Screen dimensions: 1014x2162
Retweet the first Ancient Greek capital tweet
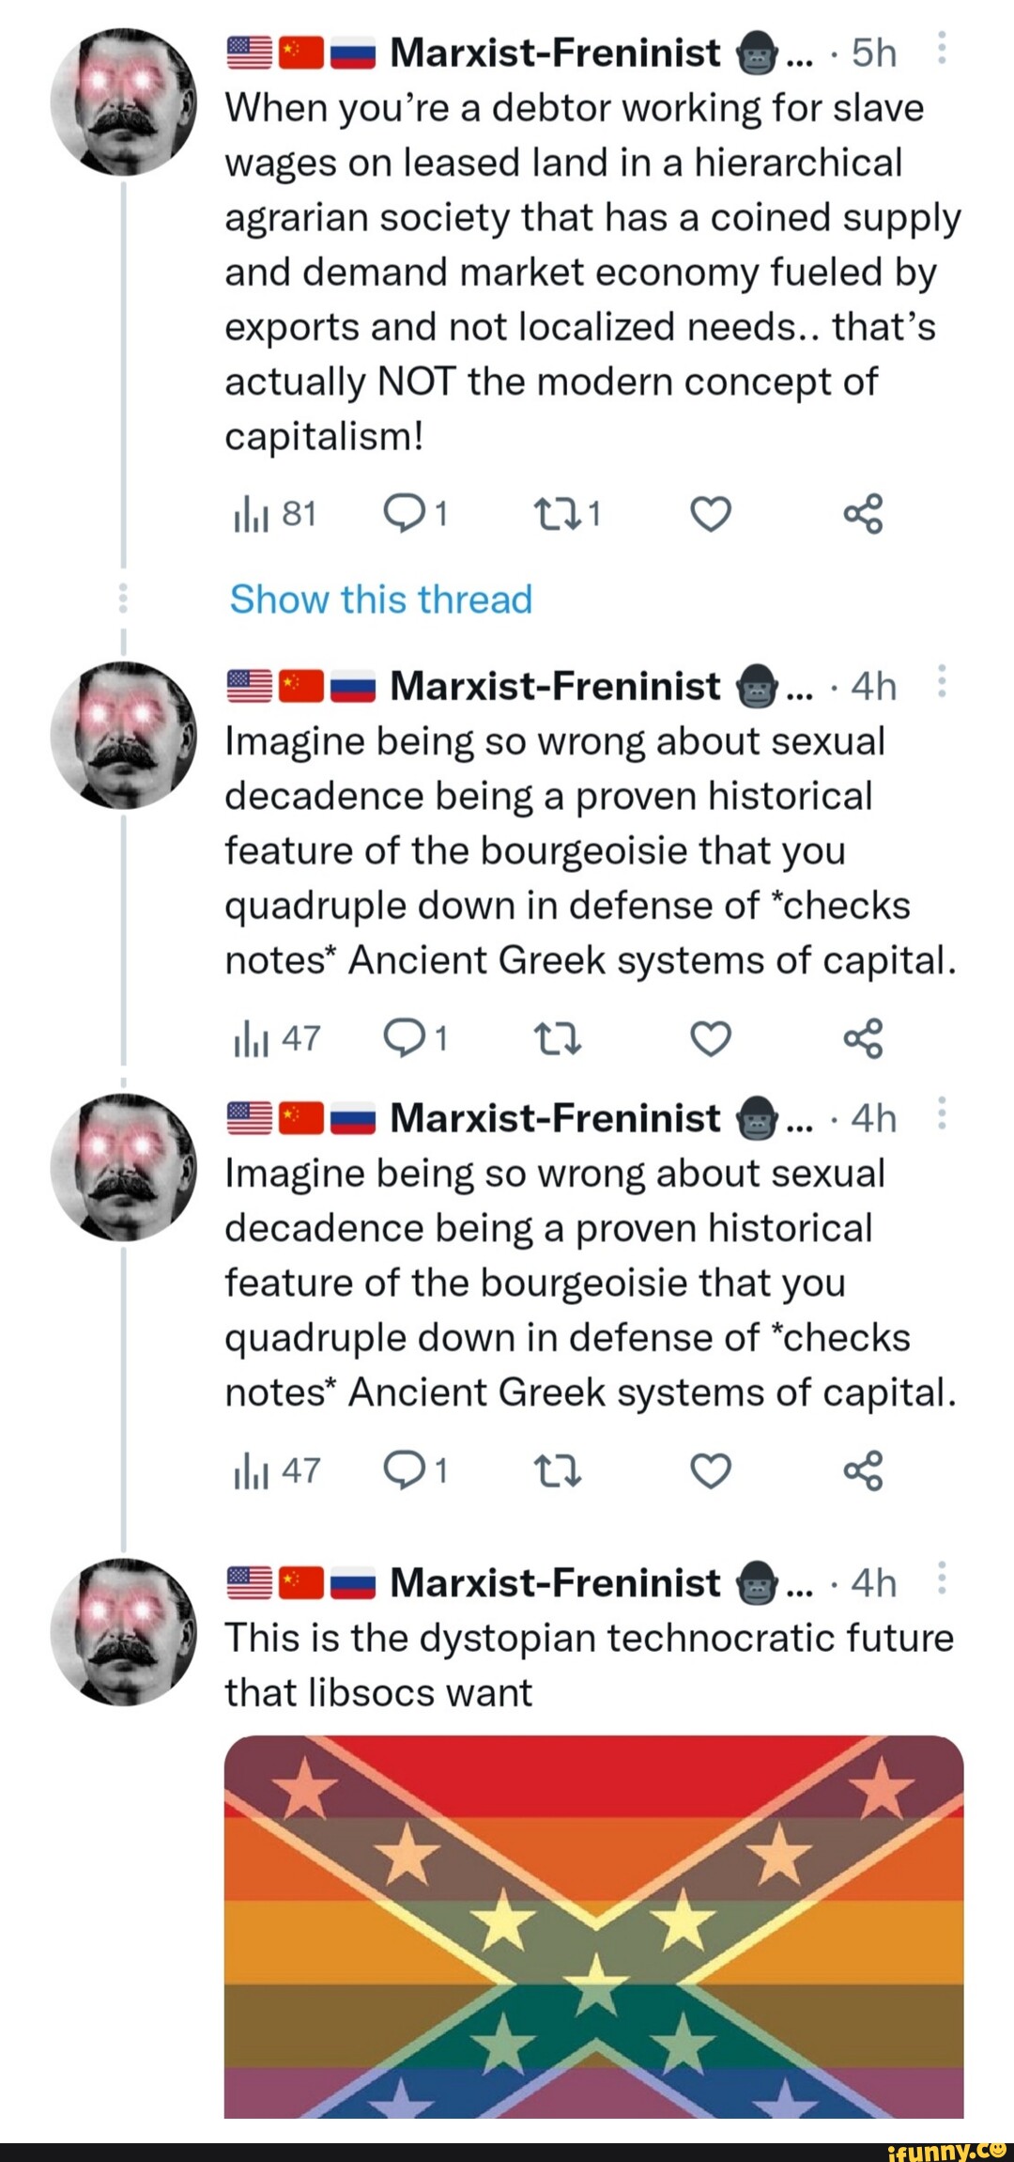click(557, 1038)
